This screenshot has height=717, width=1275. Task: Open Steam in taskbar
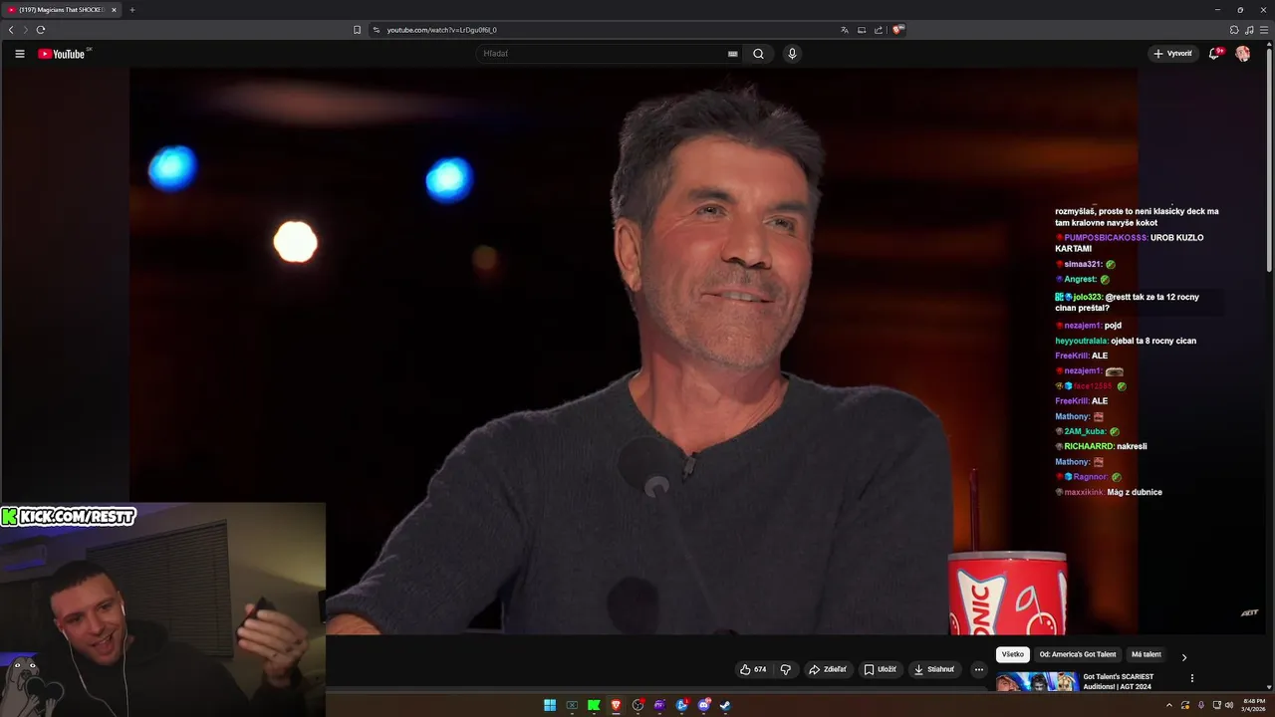725,705
